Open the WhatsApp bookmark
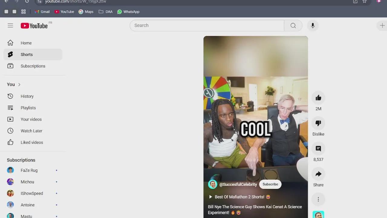The height and width of the screenshot is (218, 387). click(x=128, y=12)
